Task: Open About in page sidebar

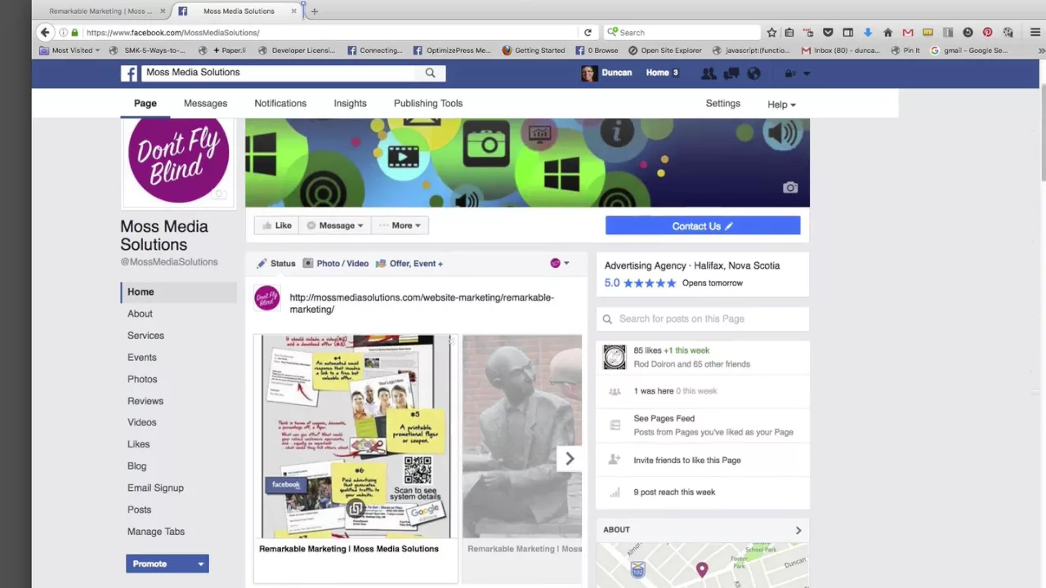Action: [x=140, y=314]
